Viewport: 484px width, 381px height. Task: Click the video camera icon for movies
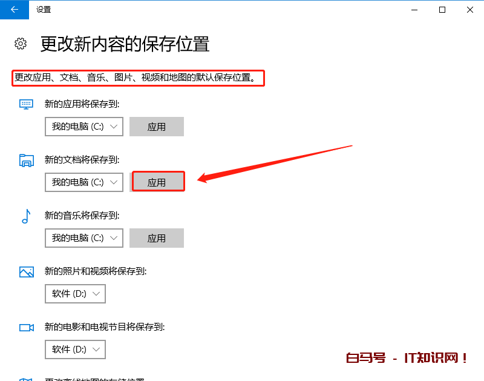tap(26, 327)
